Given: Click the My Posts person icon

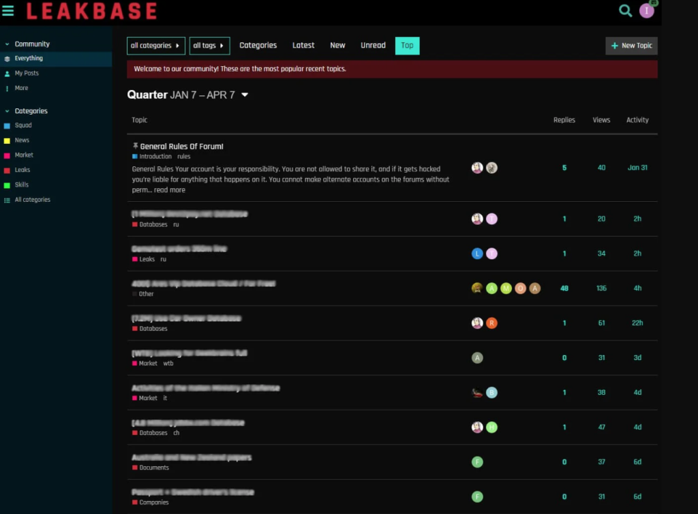Looking at the screenshot, I should point(7,74).
